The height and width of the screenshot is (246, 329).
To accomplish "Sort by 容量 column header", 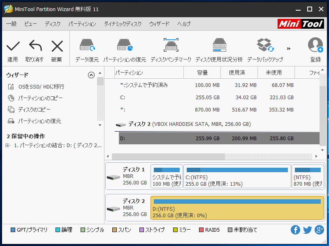I will 202,73.
